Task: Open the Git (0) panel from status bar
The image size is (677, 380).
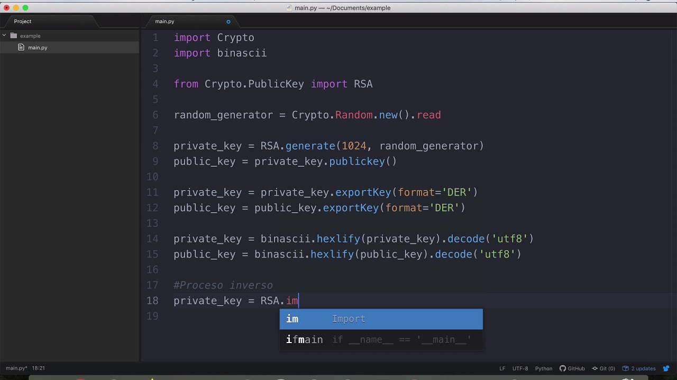Action: [603, 368]
